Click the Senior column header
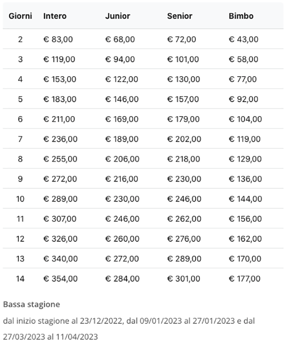The height and width of the screenshot is (347, 288). coord(179,16)
